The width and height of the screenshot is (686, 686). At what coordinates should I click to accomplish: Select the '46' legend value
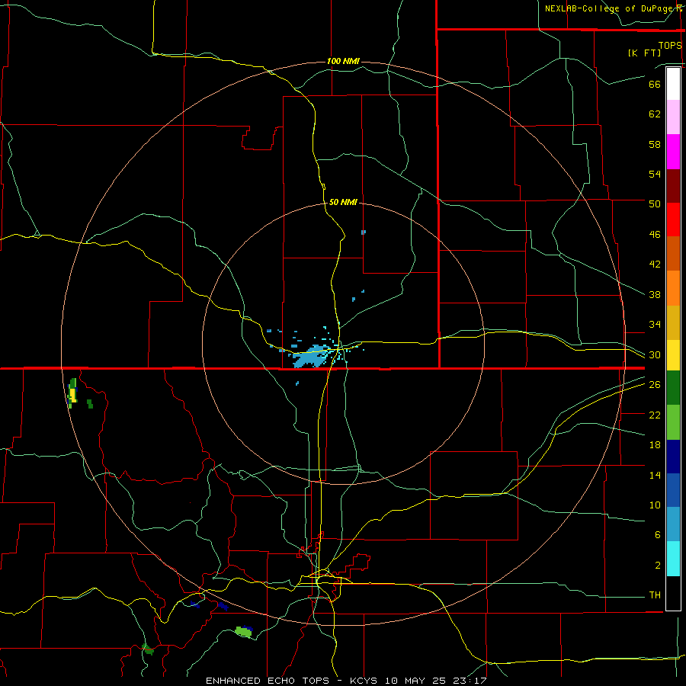(x=655, y=235)
